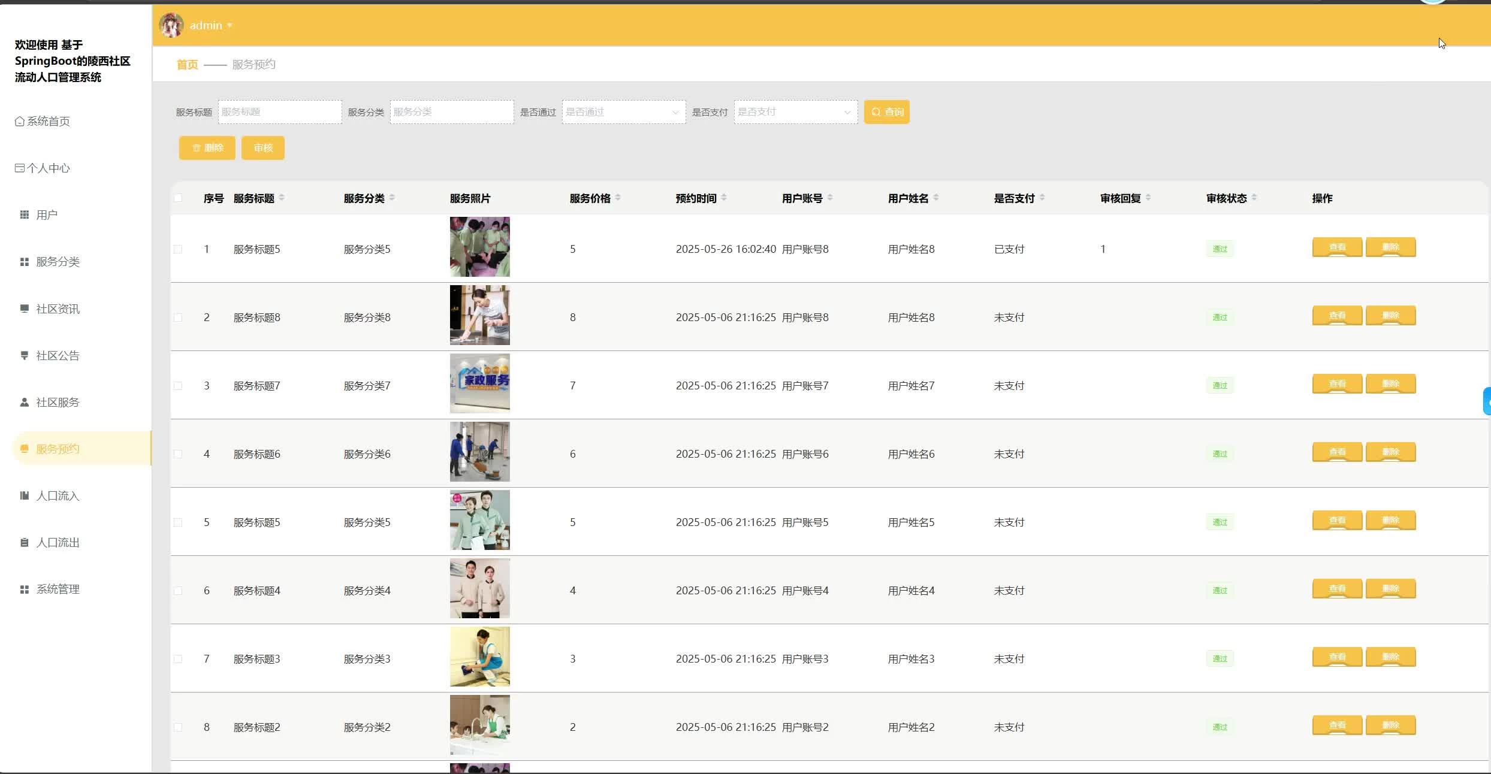
Task: Toggle the select-all header checkbox
Action: point(178,198)
